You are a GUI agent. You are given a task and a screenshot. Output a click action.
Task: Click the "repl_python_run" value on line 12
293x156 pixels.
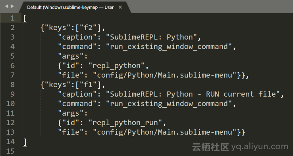tap(125, 123)
